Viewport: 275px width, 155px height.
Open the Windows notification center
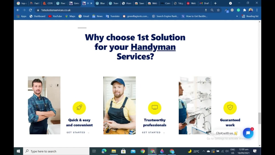coord(255,151)
